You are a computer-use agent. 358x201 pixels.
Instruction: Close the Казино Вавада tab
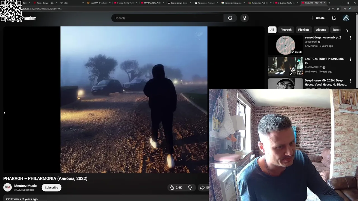[56, 3]
